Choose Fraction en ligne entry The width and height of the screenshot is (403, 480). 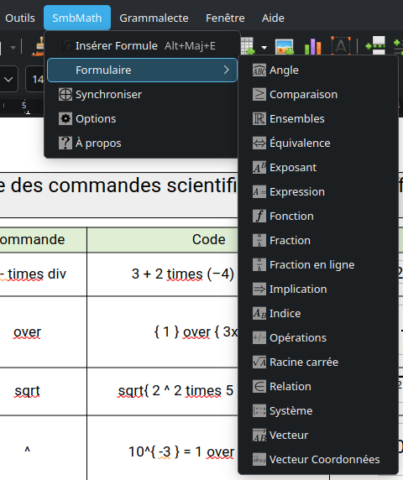click(x=318, y=265)
